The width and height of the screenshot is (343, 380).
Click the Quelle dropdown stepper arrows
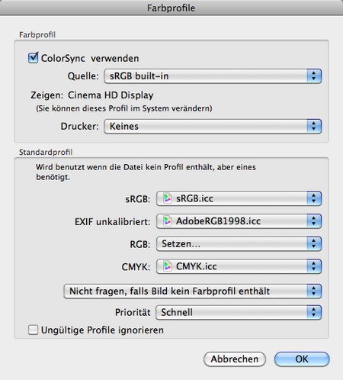point(314,76)
